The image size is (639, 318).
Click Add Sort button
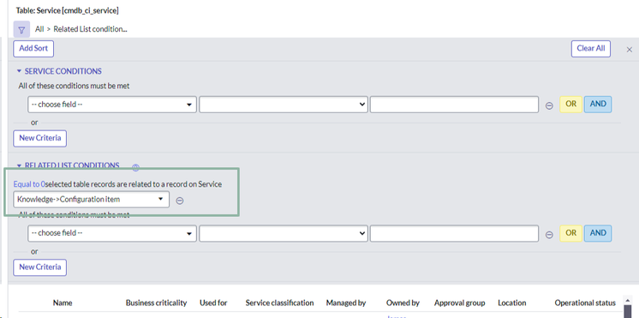pyautogui.click(x=33, y=49)
